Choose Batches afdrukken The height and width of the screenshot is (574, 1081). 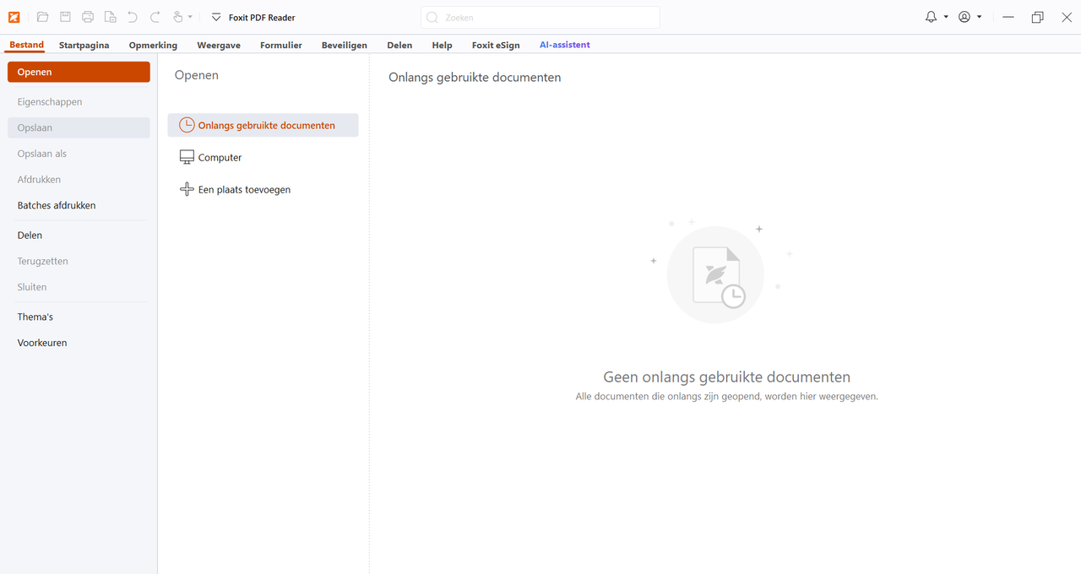pyautogui.click(x=79, y=205)
